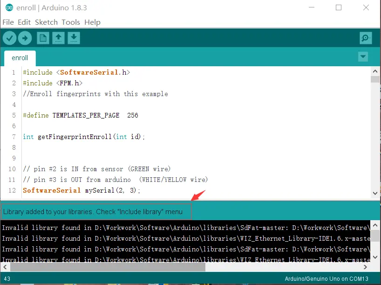Click the editor scroll-down arrow
Viewport: 381px width, 285px height.
pyautogui.click(x=375, y=193)
